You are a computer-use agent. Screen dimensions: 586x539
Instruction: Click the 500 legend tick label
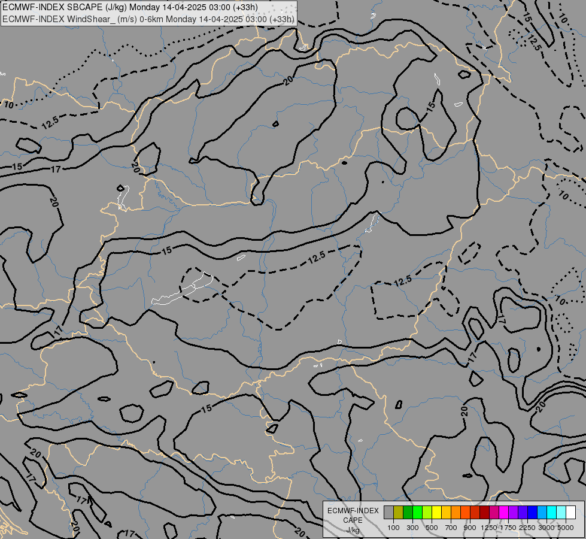tap(432, 528)
